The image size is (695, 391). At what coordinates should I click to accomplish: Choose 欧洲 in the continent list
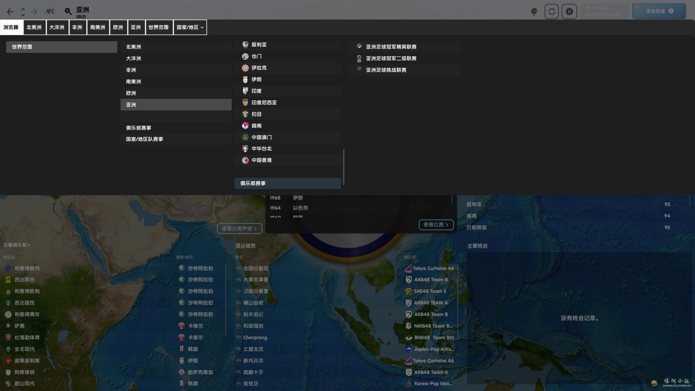click(176, 93)
